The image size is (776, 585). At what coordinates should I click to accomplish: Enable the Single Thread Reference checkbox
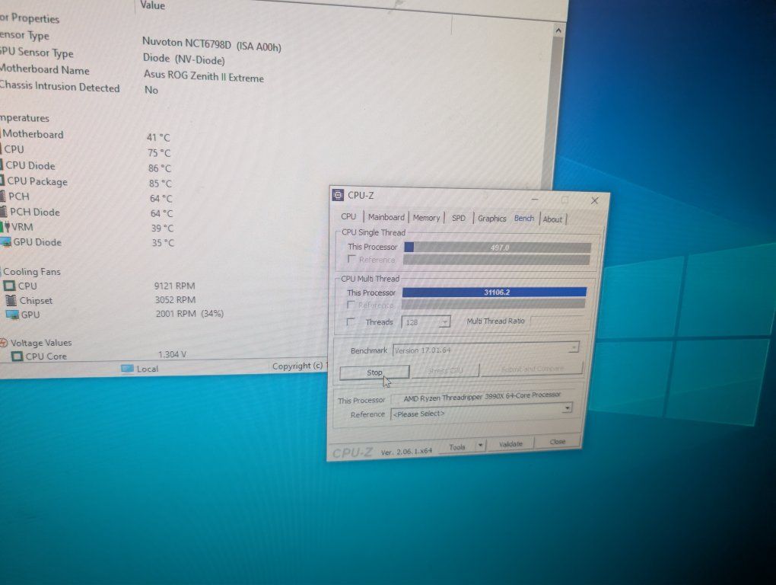pos(352,260)
